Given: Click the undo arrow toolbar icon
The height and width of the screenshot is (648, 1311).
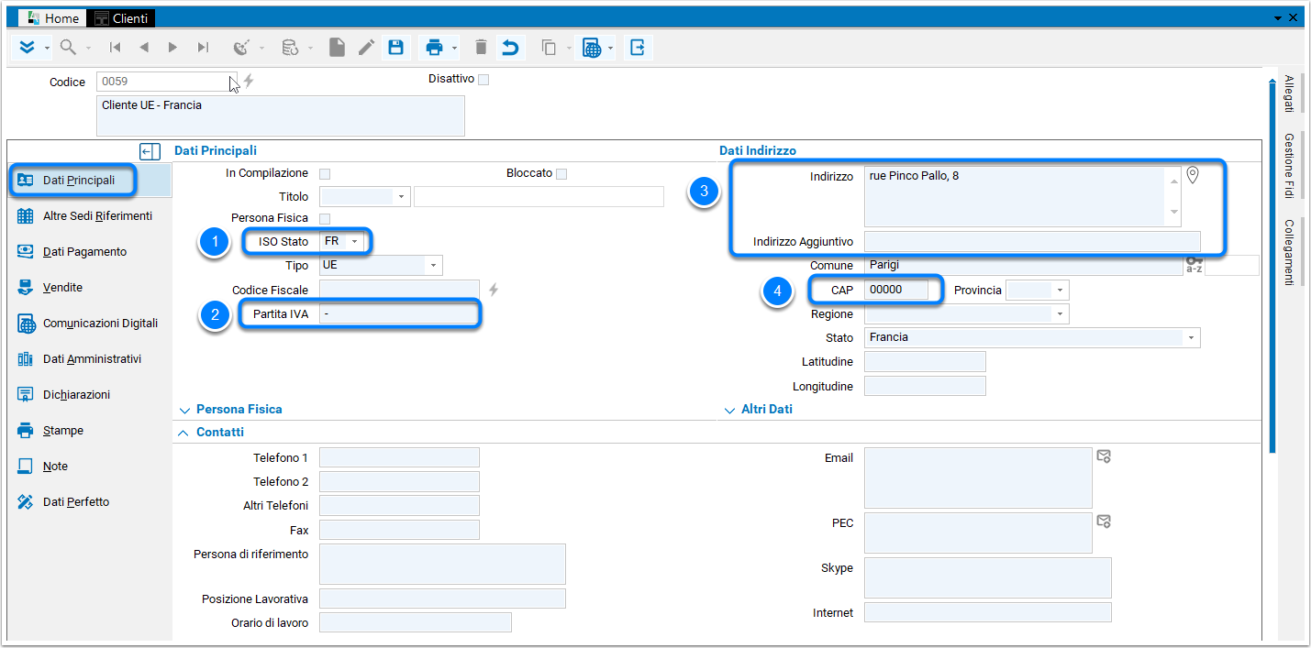Looking at the screenshot, I should click(510, 47).
